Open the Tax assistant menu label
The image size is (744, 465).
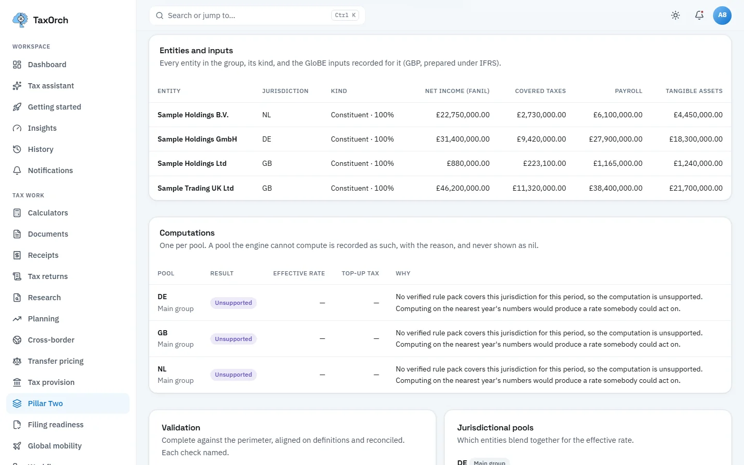pyautogui.click(x=51, y=86)
